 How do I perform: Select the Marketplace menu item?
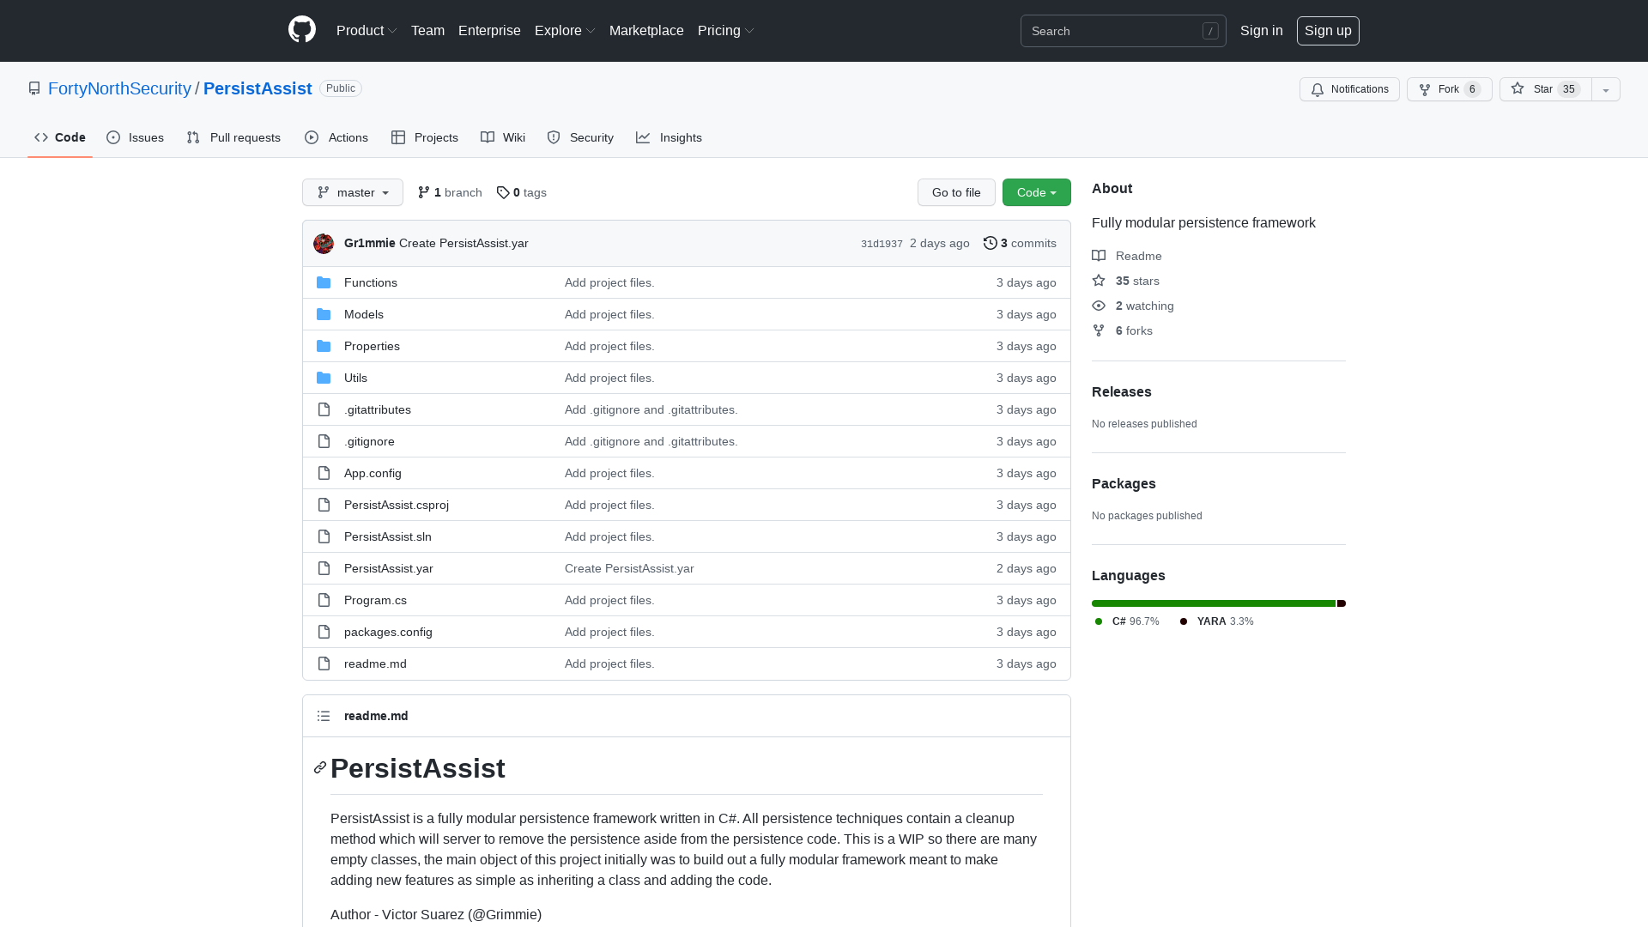click(x=646, y=30)
